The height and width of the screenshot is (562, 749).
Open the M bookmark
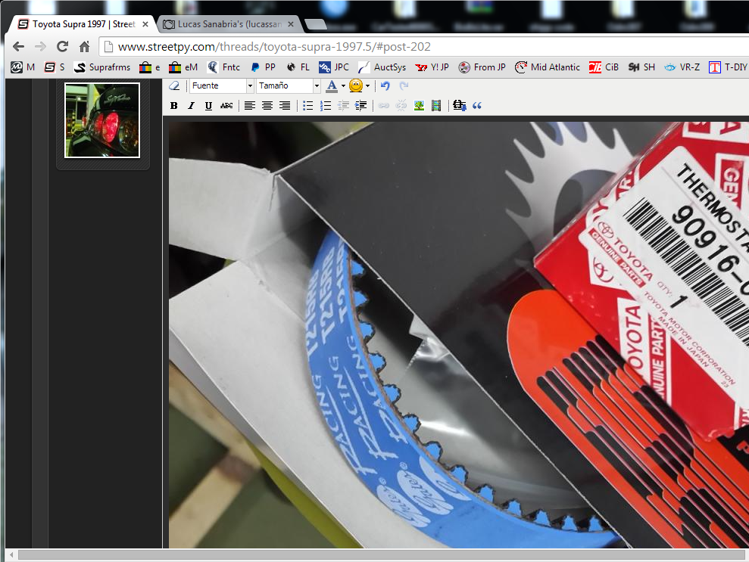tap(23, 67)
